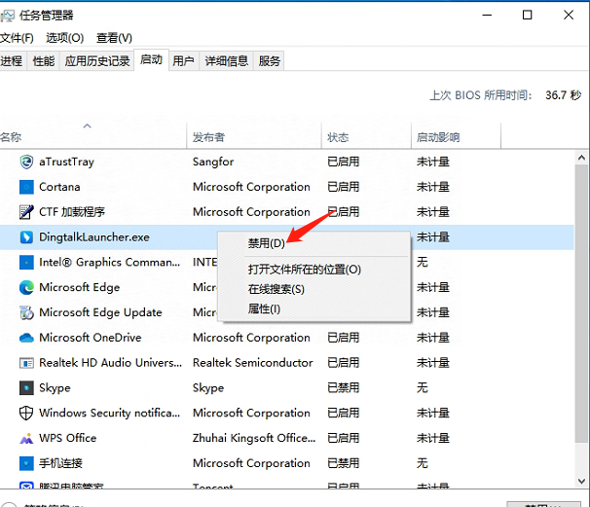Viewport: 590px width, 507px height.
Task: Click the Task Manager title bar icon
Action: pyautogui.click(x=8, y=16)
